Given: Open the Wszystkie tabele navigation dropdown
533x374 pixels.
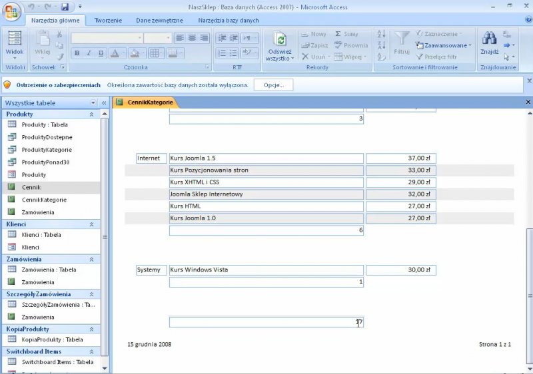Looking at the screenshot, I should point(93,103).
